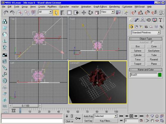Viewport: 166px width, 124px height.
Task: Open the File menu
Action: coord(4,7)
